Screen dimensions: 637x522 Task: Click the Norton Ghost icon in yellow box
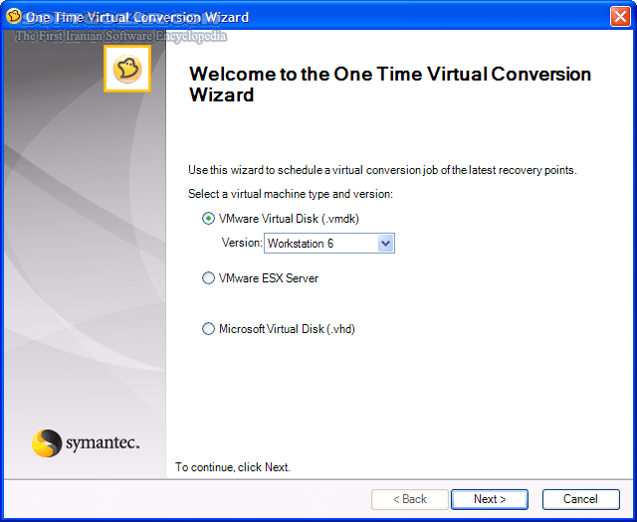127,70
